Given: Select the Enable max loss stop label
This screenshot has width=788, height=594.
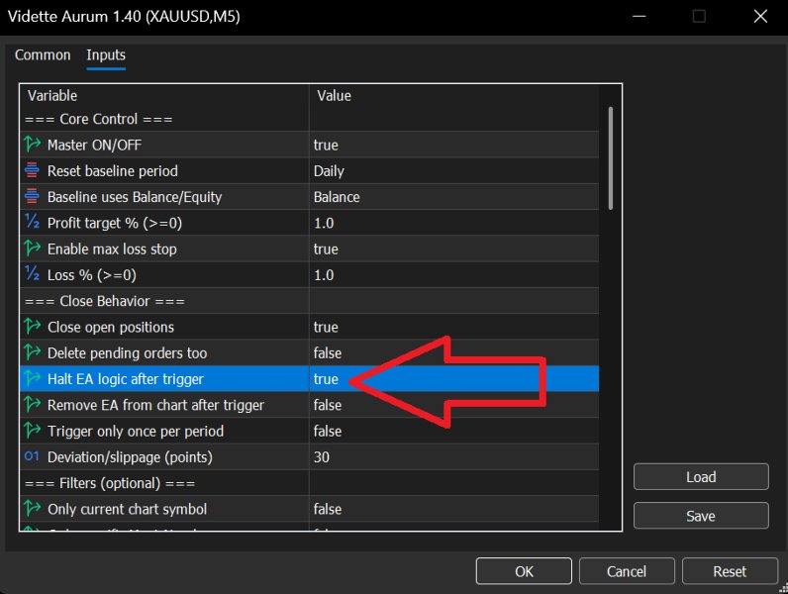Looking at the screenshot, I should (112, 249).
